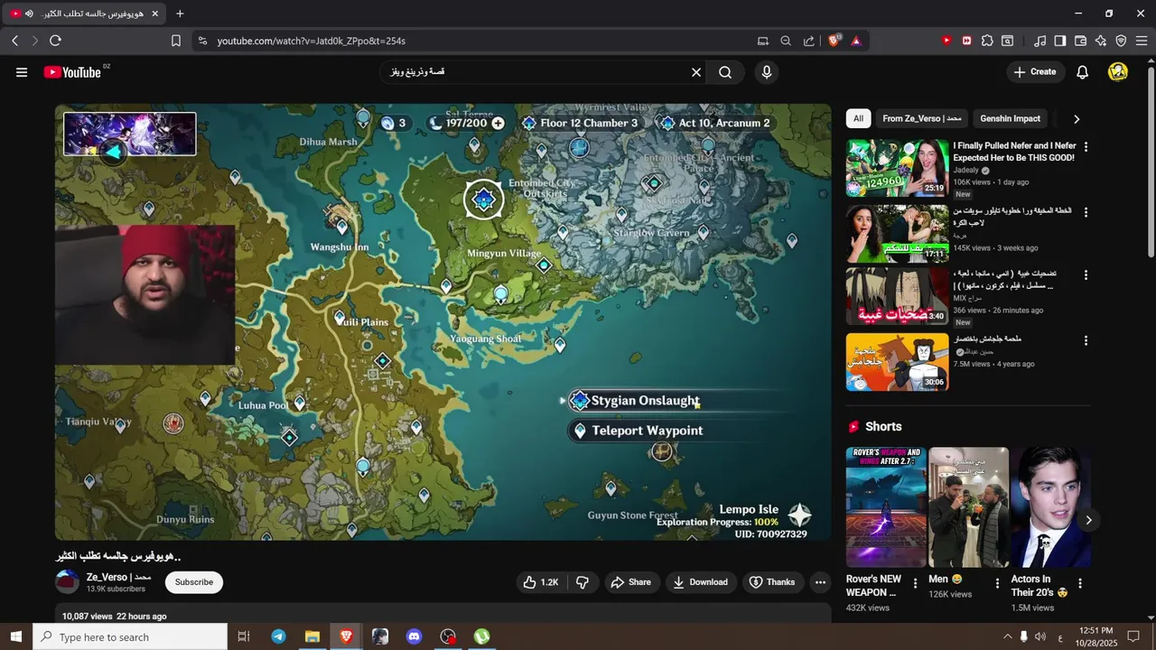1156x650 pixels.
Task: Open options for Actors In Their 20's short
Action: pos(1079,583)
